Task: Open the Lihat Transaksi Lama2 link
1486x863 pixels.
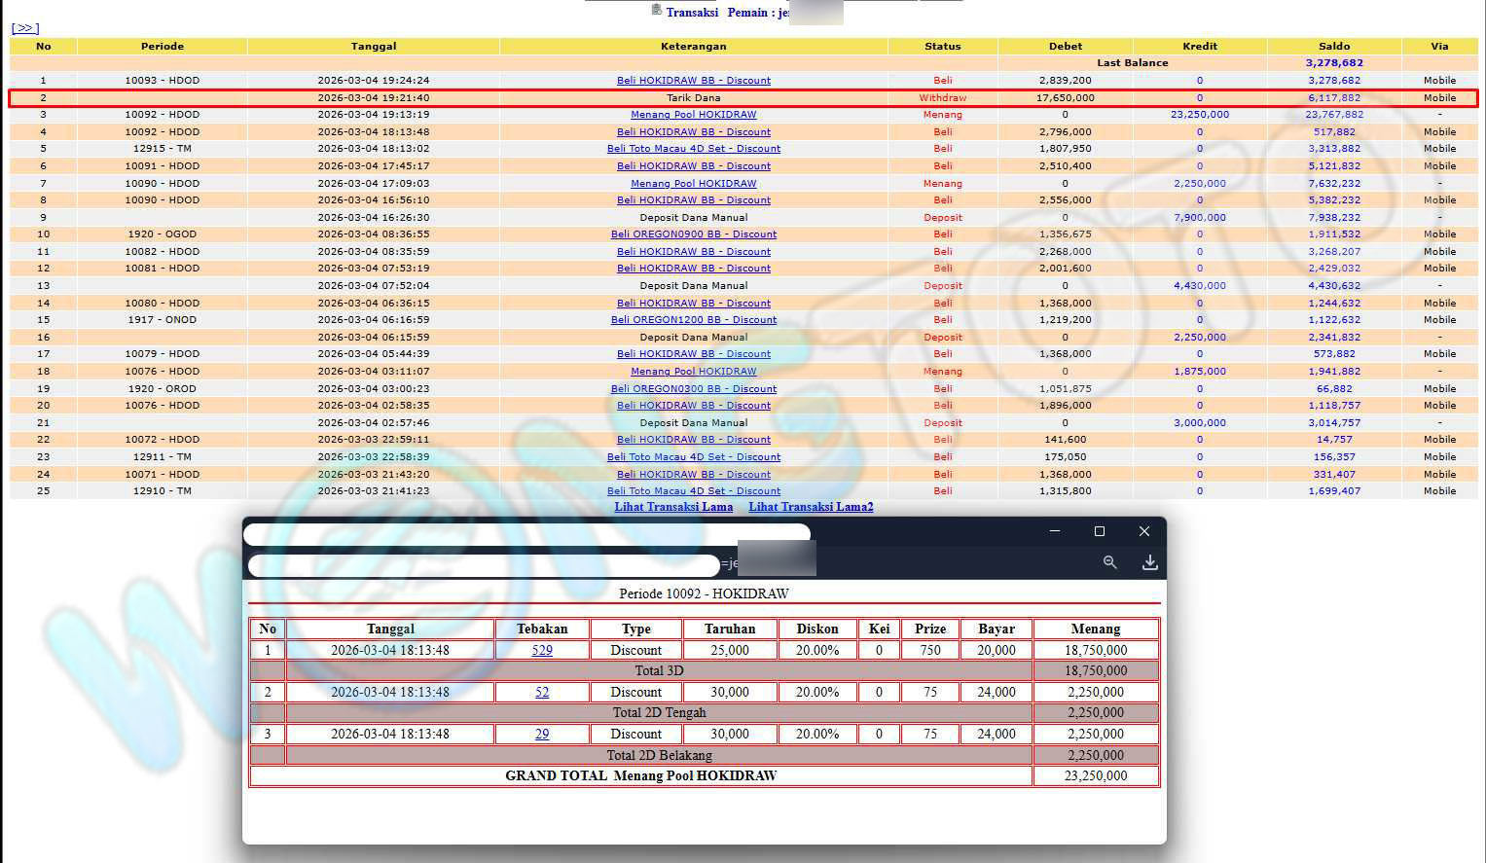Action: pyautogui.click(x=810, y=507)
